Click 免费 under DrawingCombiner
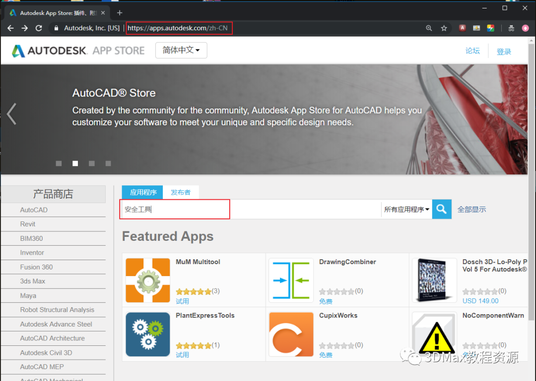This screenshot has height=381, width=536. pyautogui.click(x=326, y=301)
